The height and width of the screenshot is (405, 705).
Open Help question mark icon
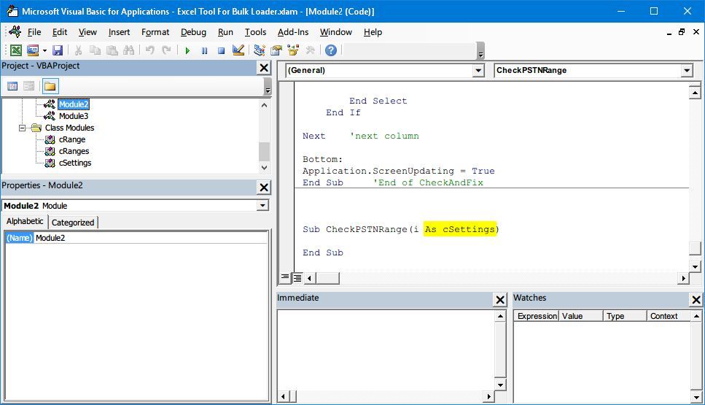click(331, 50)
